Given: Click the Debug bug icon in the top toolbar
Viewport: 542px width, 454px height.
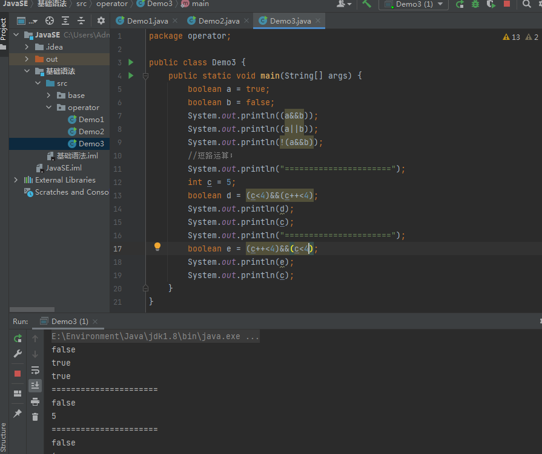Looking at the screenshot, I should point(475,4).
